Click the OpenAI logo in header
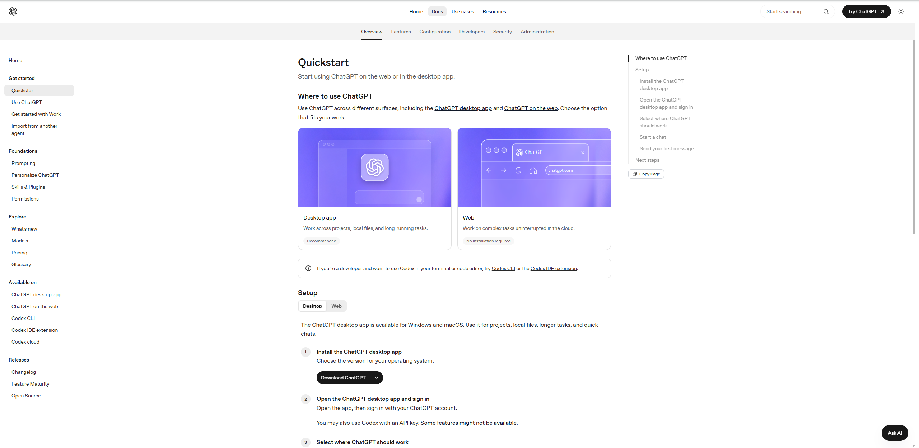This screenshot has width=919, height=448. pos(13,11)
